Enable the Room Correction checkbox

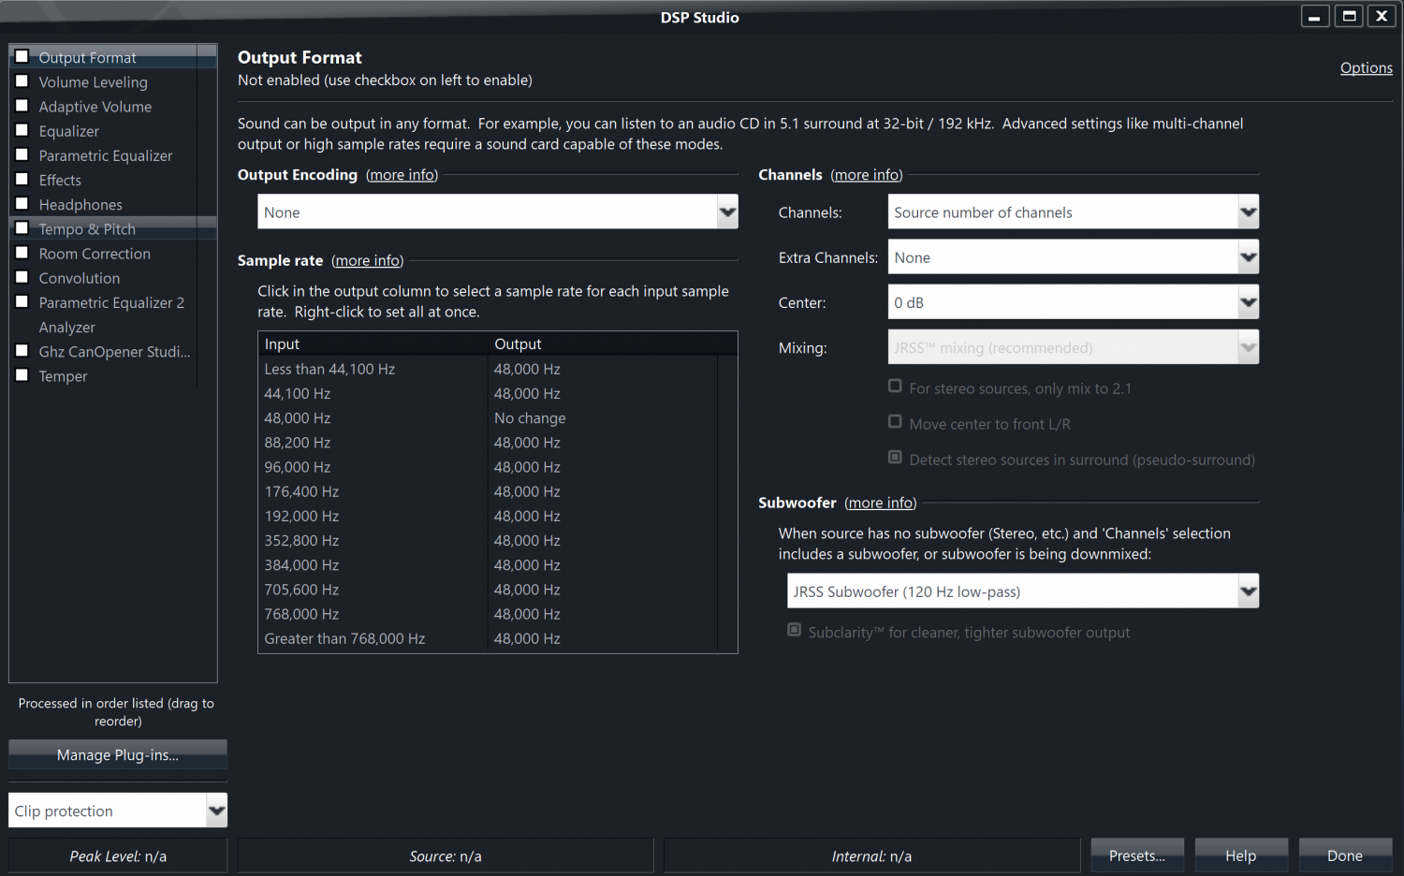[22, 253]
